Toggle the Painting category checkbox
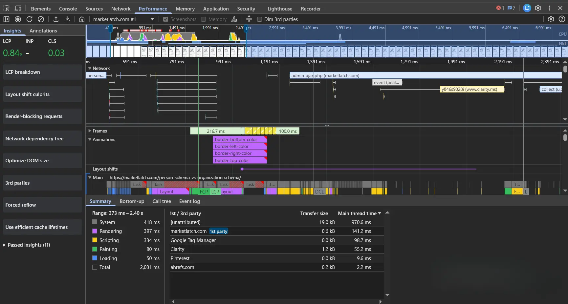The height and width of the screenshot is (304, 568). tap(95, 249)
